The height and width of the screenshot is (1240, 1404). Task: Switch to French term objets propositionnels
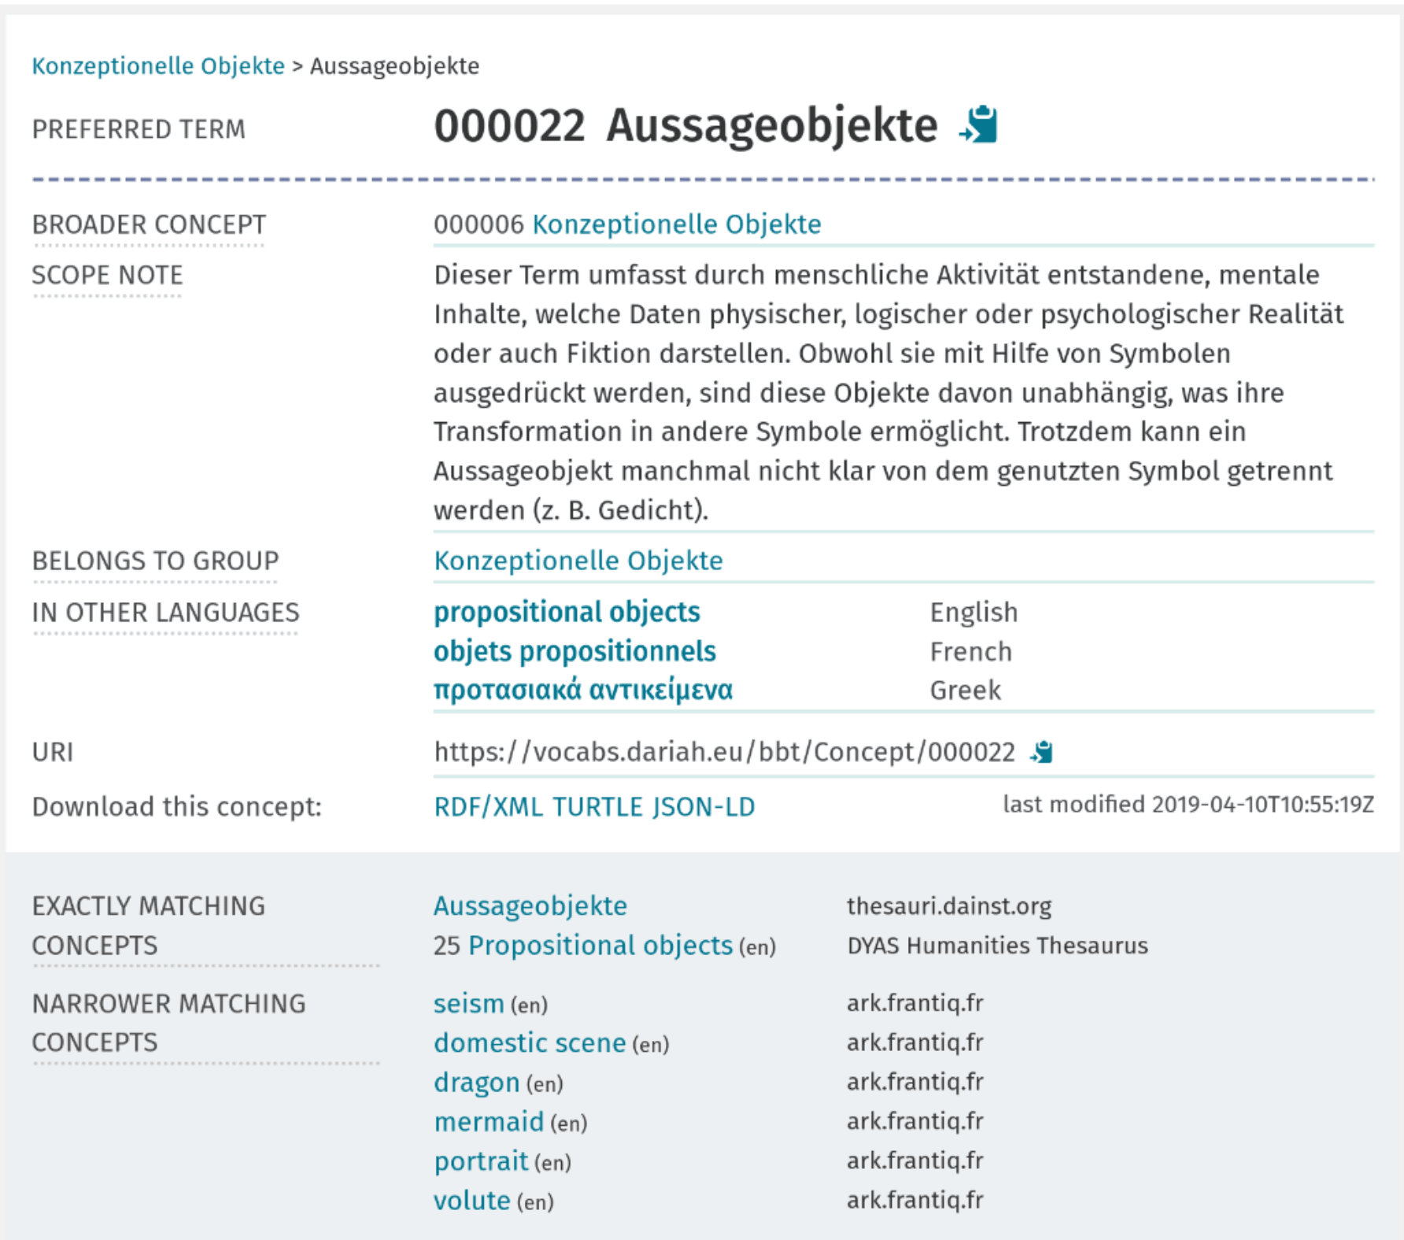(x=575, y=652)
